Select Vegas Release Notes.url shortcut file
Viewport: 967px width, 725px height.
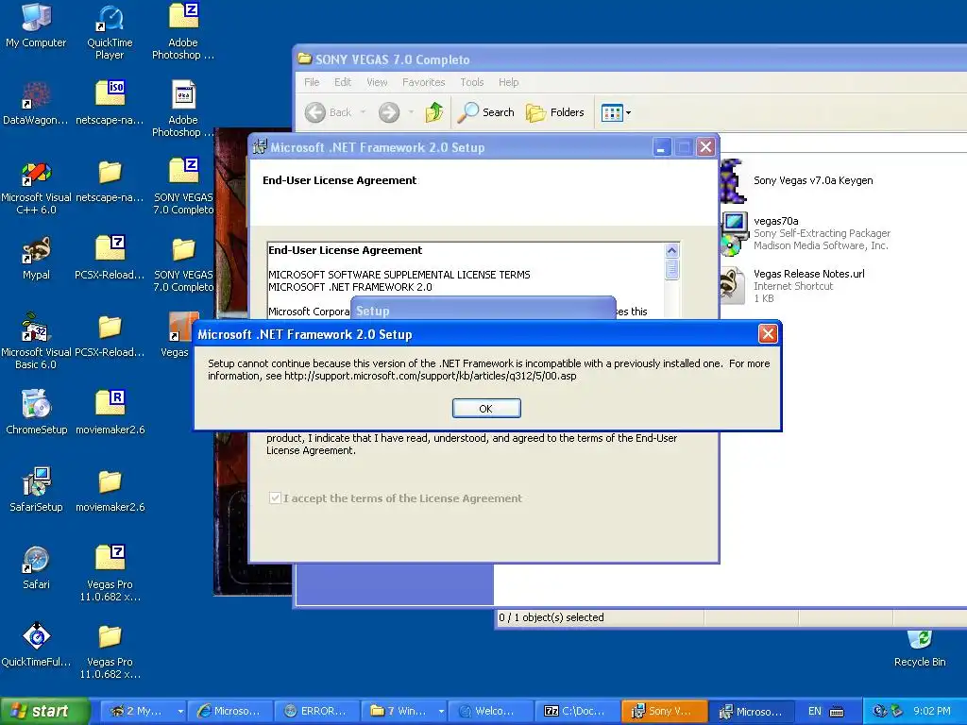click(x=795, y=285)
